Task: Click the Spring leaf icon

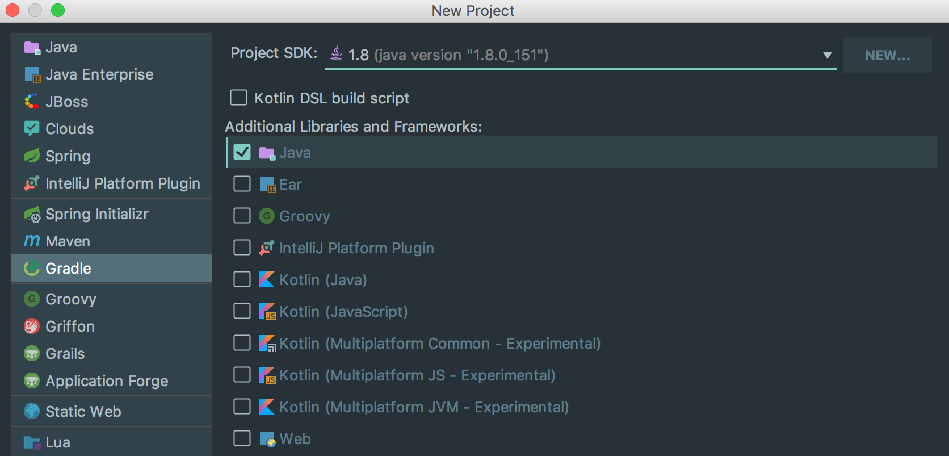Action: pos(32,156)
